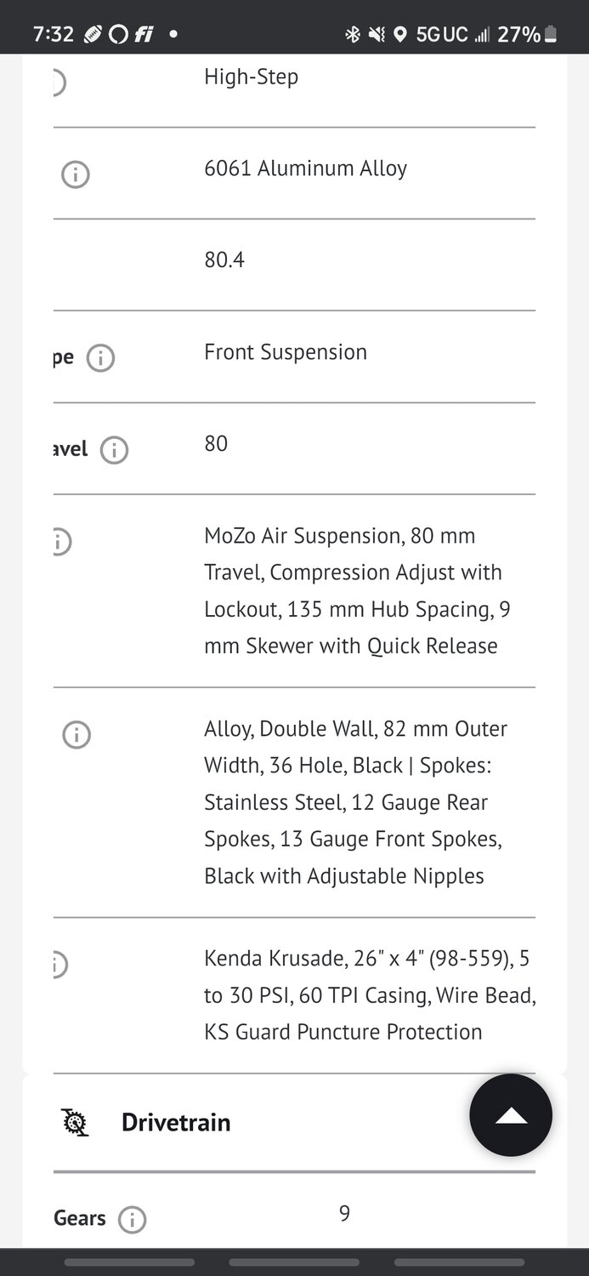Tap info icon next to Gears label
The width and height of the screenshot is (589, 1276).
tap(132, 1220)
